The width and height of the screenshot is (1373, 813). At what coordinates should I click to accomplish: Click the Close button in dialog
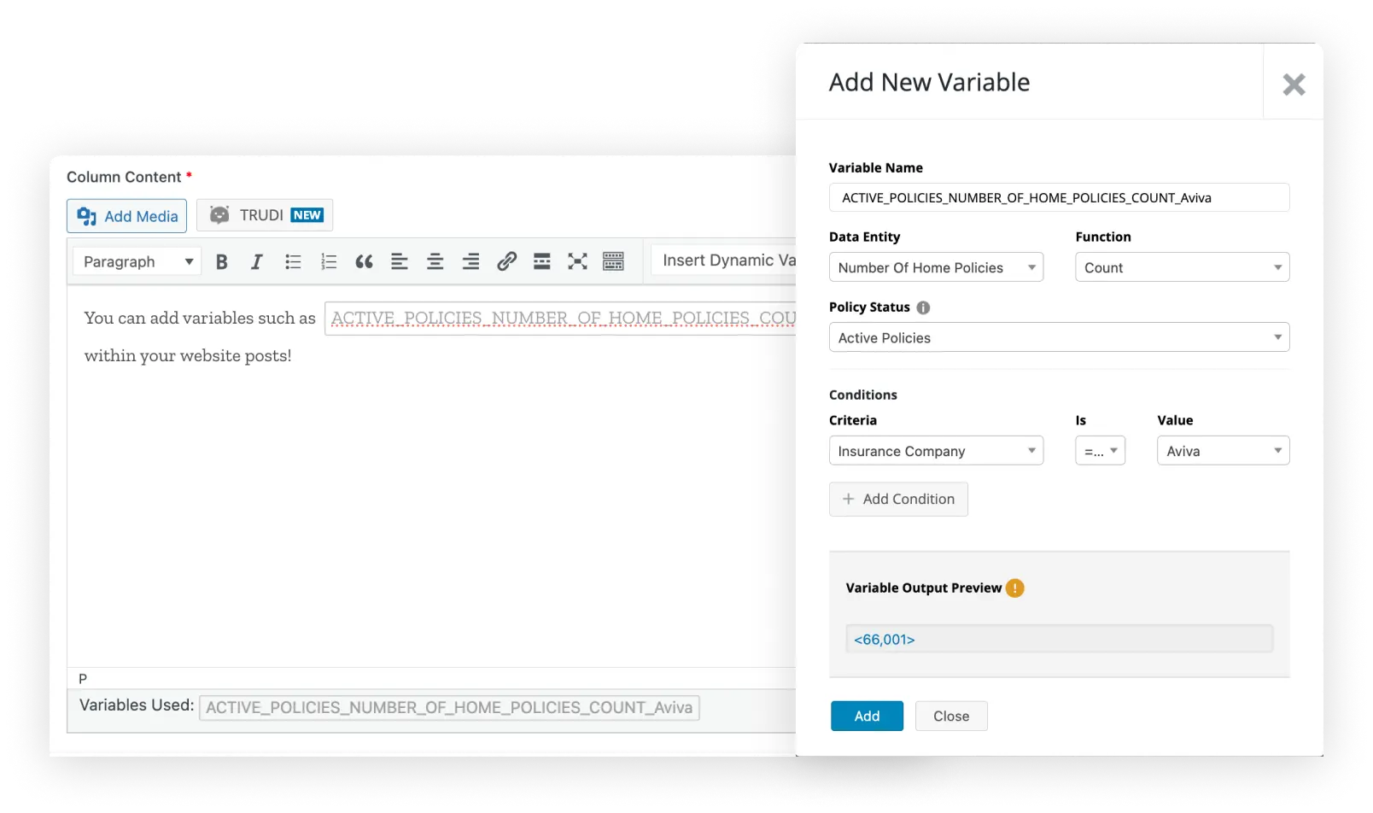(951, 716)
